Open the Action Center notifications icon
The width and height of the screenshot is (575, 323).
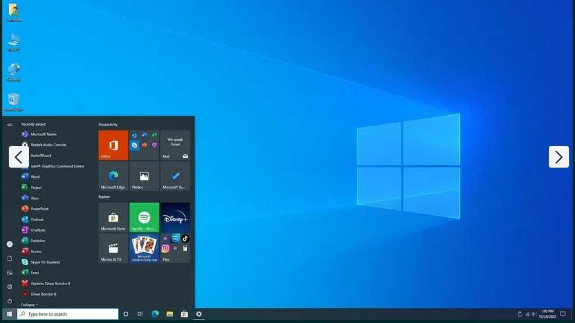pyautogui.click(x=563, y=314)
